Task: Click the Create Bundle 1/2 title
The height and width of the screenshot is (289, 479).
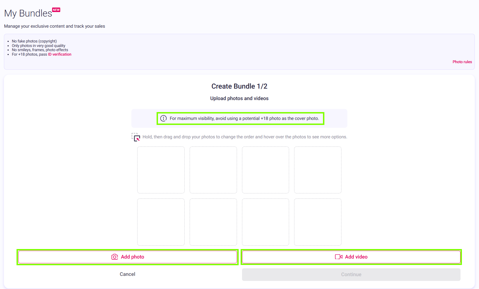Action: 239,86
